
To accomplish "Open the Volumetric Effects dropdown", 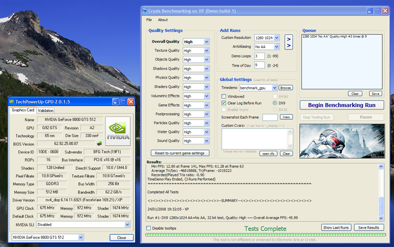I will click(x=206, y=96).
